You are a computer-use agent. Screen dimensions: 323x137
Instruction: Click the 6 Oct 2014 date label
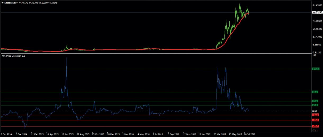click(7, 134)
